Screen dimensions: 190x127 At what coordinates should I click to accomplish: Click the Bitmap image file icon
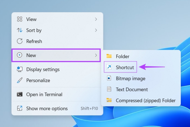109,78
